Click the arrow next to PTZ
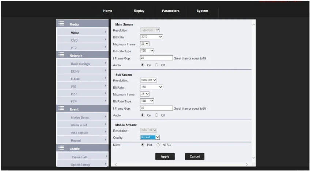 tap(106, 47)
